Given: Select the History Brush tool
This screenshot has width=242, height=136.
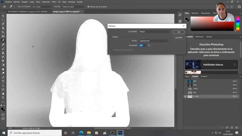Looking at the screenshot, I should [3, 57].
